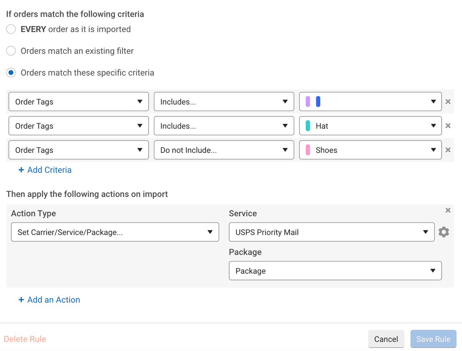Remove the Hat criteria row
Viewport: 462px width, 351px height.
[x=448, y=126]
